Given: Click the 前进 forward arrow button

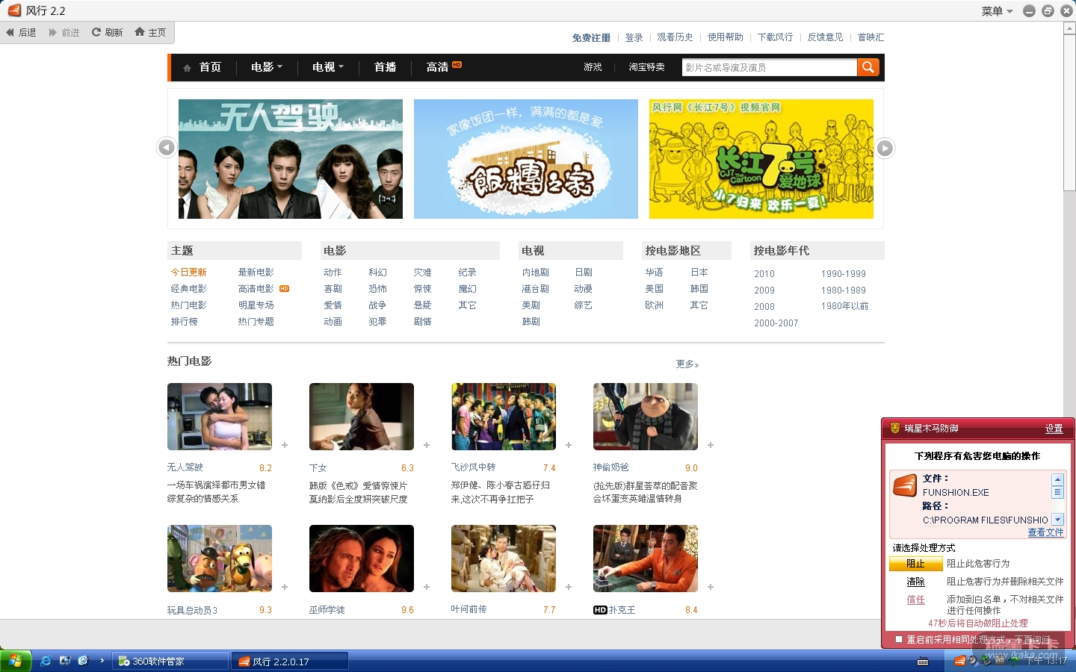Looking at the screenshot, I should [64, 33].
